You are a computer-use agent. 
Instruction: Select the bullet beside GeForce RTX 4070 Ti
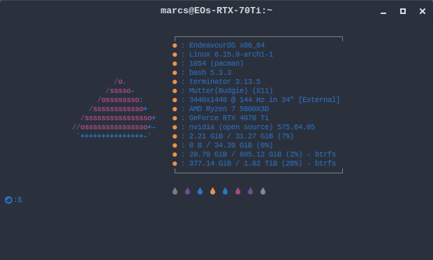pos(175,118)
